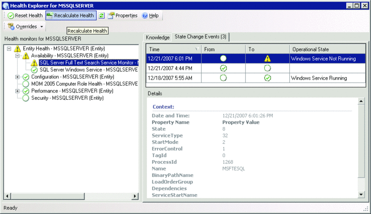Collapse the Availability tree node

tap(18, 56)
